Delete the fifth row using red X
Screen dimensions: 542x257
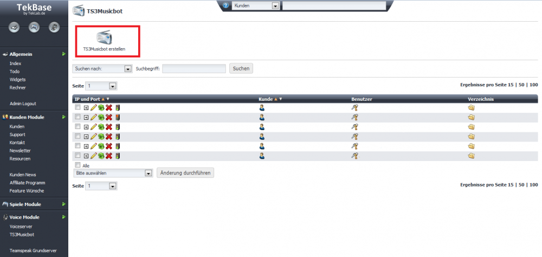[109, 146]
